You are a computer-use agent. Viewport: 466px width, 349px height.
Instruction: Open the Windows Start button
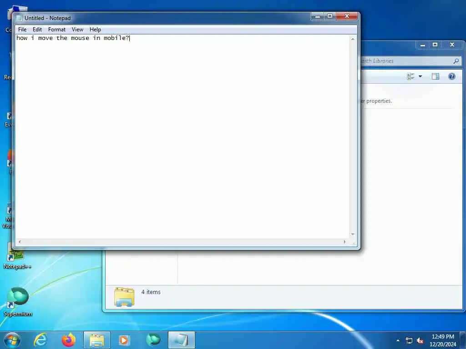tap(12, 340)
